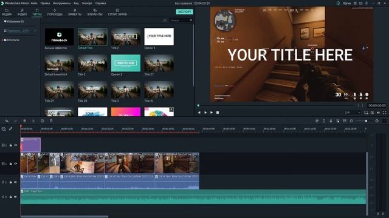The width and height of the screenshot is (389, 218).
Task: Open the Справка help menu
Action: [x=101, y=4]
